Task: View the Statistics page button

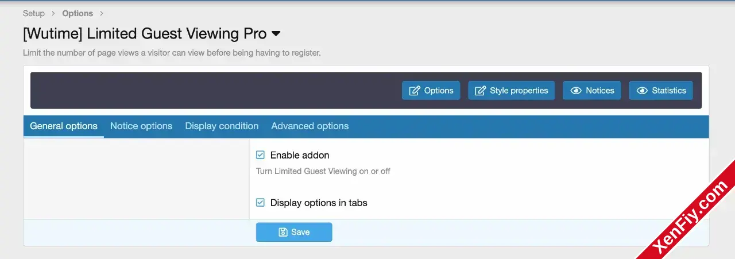Action: (x=661, y=91)
